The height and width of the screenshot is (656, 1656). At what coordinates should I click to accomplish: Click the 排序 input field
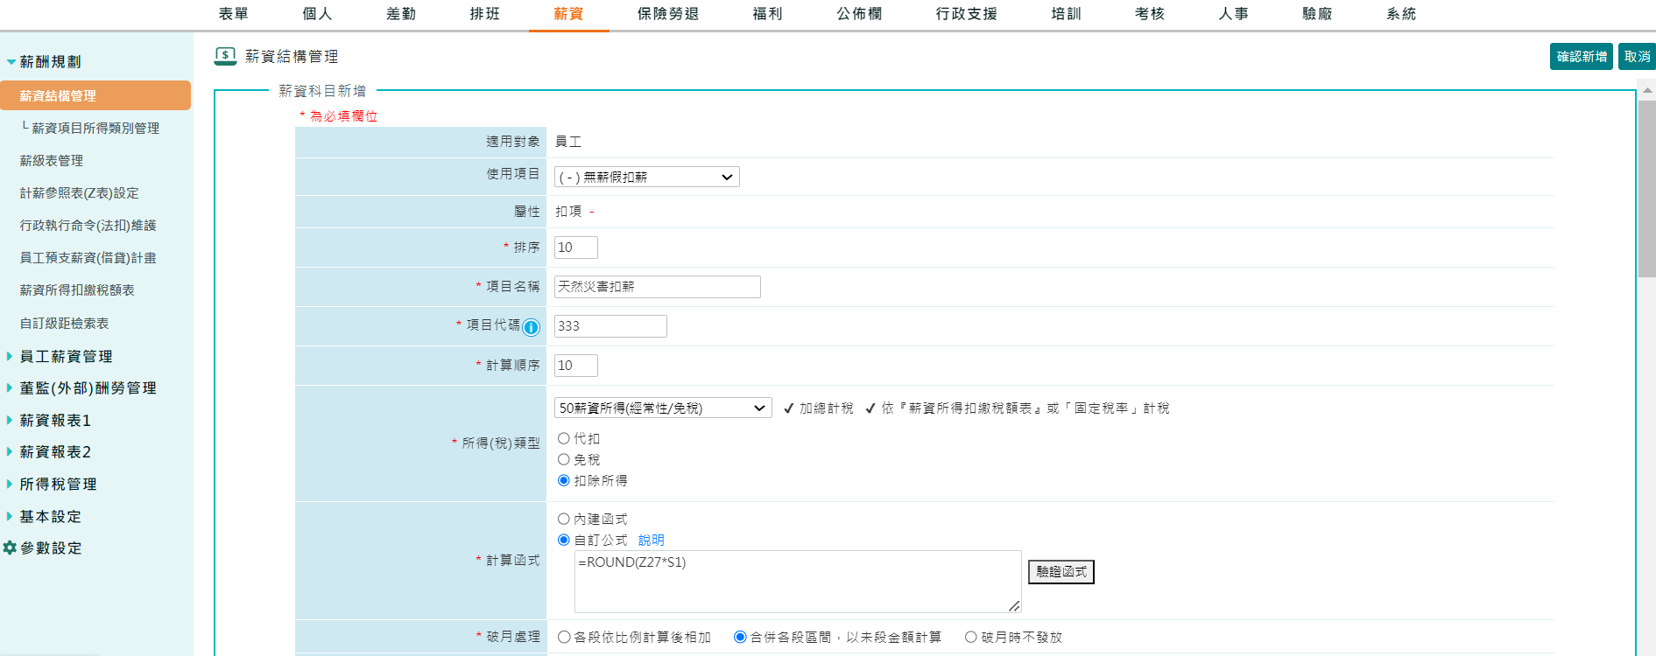pyautogui.click(x=576, y=248)
